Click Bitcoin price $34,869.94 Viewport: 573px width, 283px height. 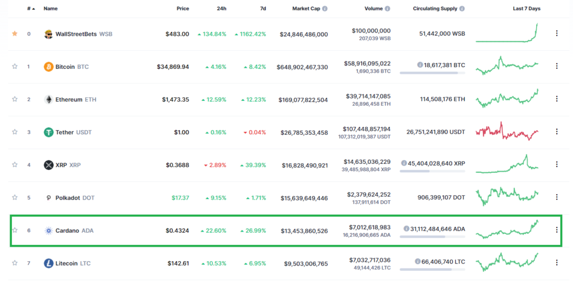(x=173, y=67)
